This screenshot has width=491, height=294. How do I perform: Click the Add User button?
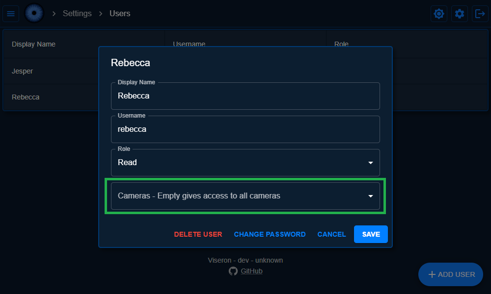(451, 274)
